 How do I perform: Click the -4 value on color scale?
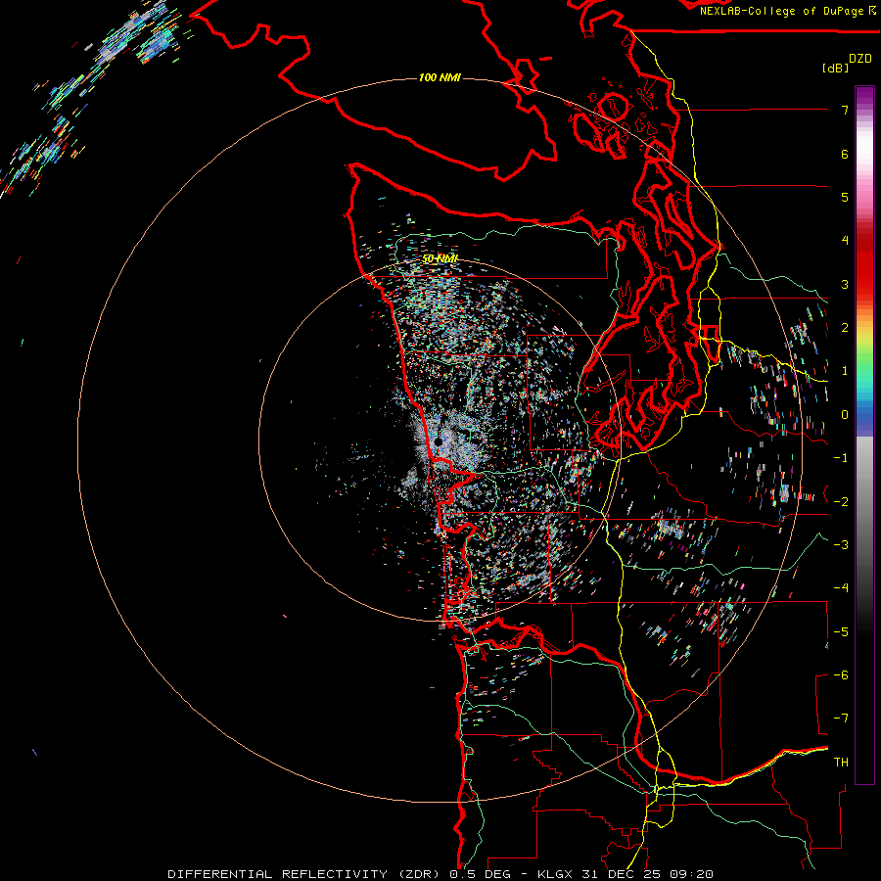coord(841,588)
